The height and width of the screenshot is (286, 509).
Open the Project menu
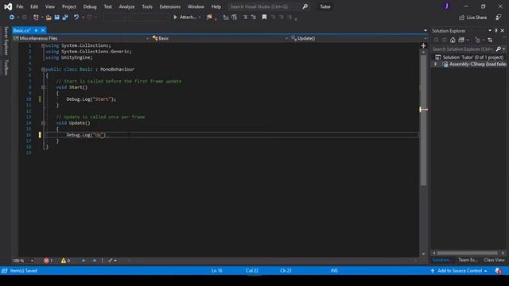(69, 6)
